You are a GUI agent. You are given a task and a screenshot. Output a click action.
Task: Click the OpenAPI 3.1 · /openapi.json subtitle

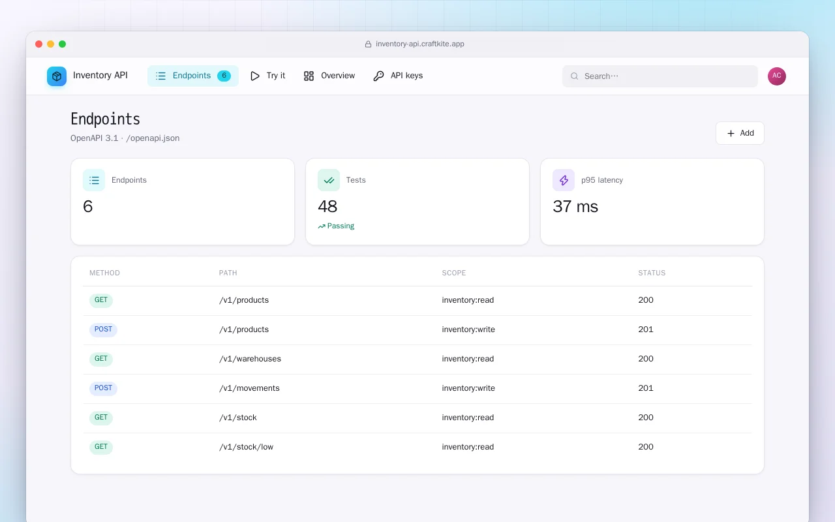[x=125, y=138]
